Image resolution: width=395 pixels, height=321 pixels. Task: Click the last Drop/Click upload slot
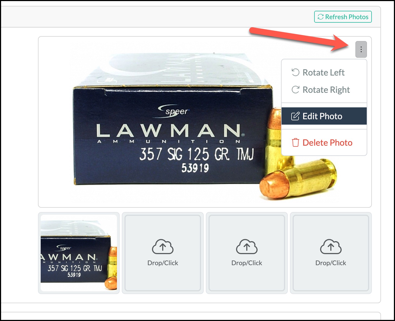pos(331,253)
